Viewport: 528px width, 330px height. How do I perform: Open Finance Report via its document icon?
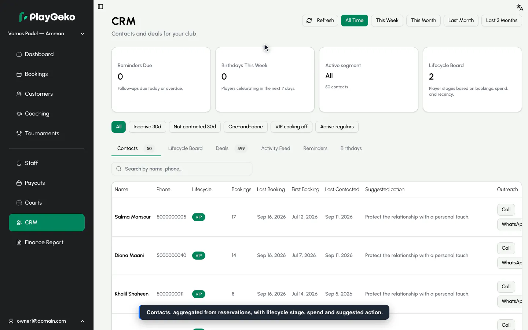19,242
